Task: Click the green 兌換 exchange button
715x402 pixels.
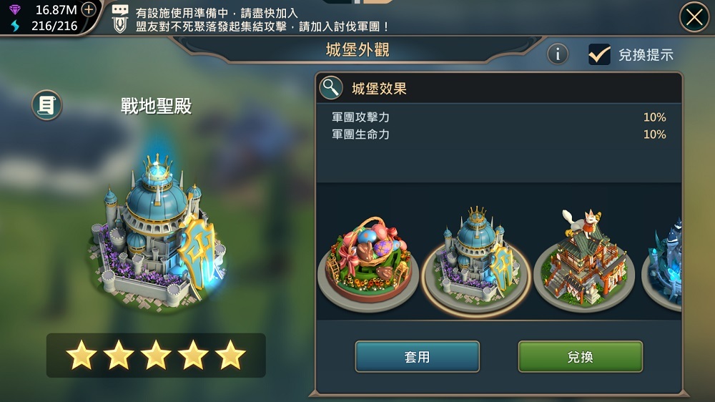Action: click(x=580, y=356)
